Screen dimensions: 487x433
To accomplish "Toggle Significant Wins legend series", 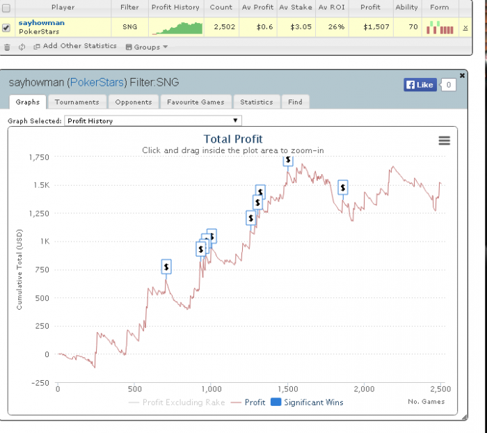I will click(307, 402).
